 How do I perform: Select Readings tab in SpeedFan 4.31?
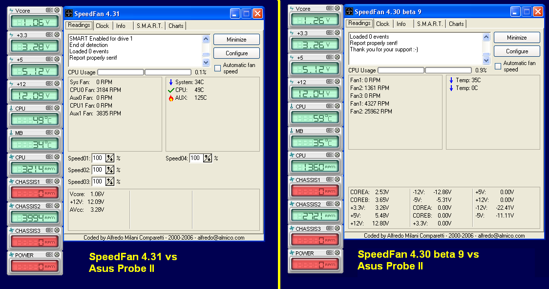79,25
